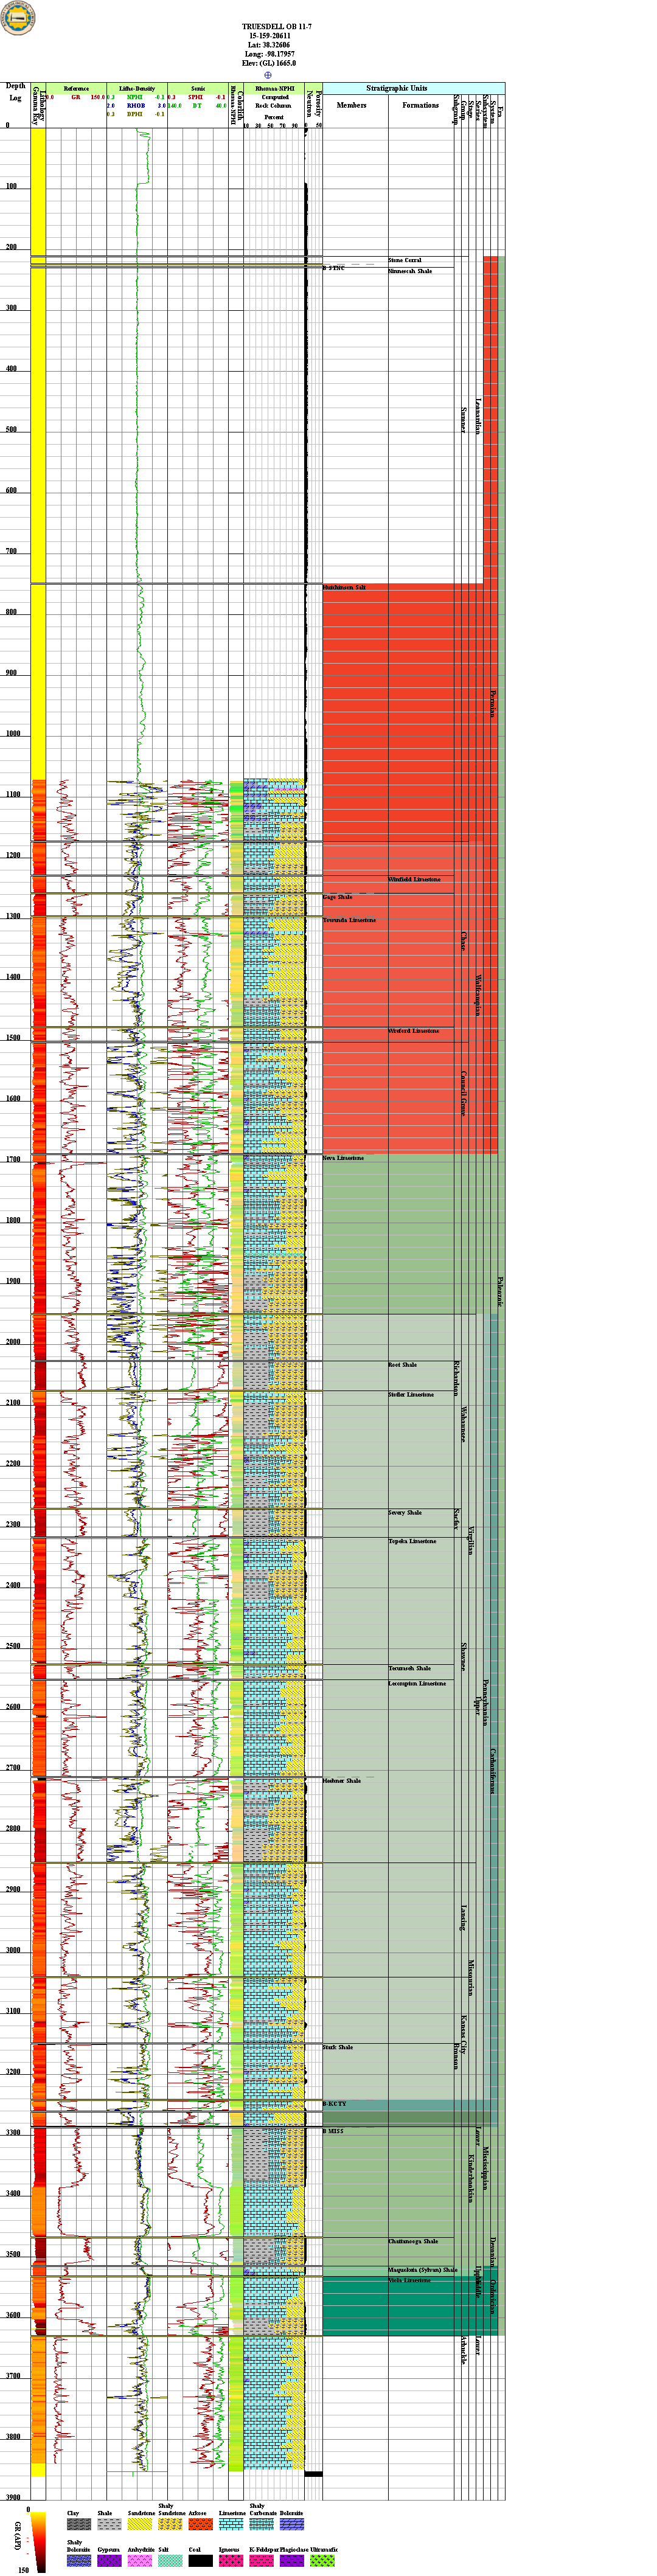
Task: Pick the Arkose legend swatch
Action: coord(201,2525)
